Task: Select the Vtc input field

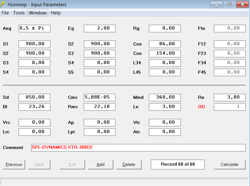Action: click(165, 122)
